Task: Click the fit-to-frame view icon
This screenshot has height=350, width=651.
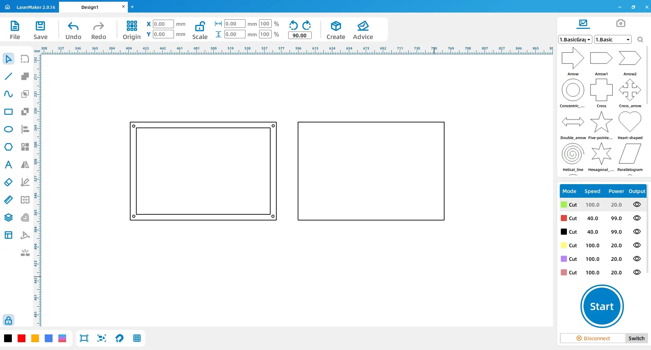Action: (84, 338)
